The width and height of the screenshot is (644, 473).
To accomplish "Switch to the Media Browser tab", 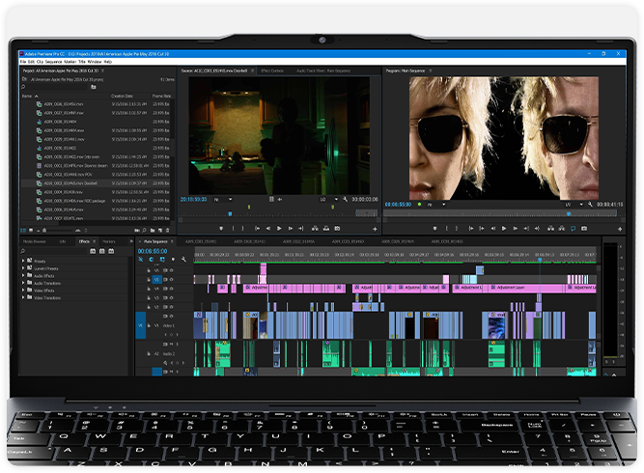I will 34,241.
